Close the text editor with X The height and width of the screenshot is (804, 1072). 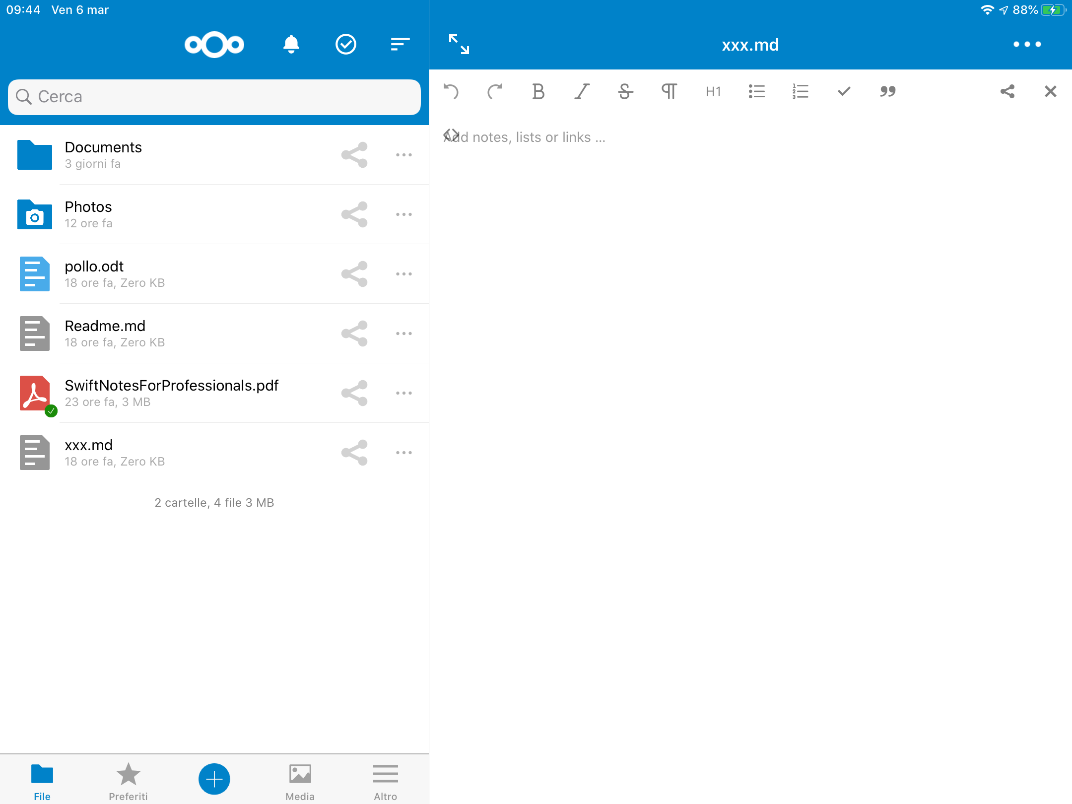click(x=1051, y=91)
